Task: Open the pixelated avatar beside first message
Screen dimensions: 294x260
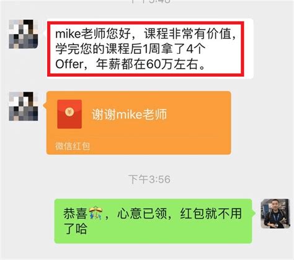Action: pyautogui.click(x=24, y=34)
